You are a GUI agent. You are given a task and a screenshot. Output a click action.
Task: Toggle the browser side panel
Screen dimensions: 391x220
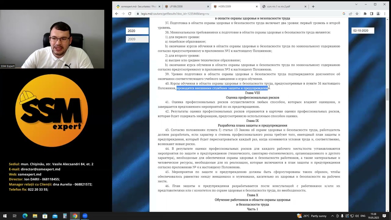coord(371,14)
